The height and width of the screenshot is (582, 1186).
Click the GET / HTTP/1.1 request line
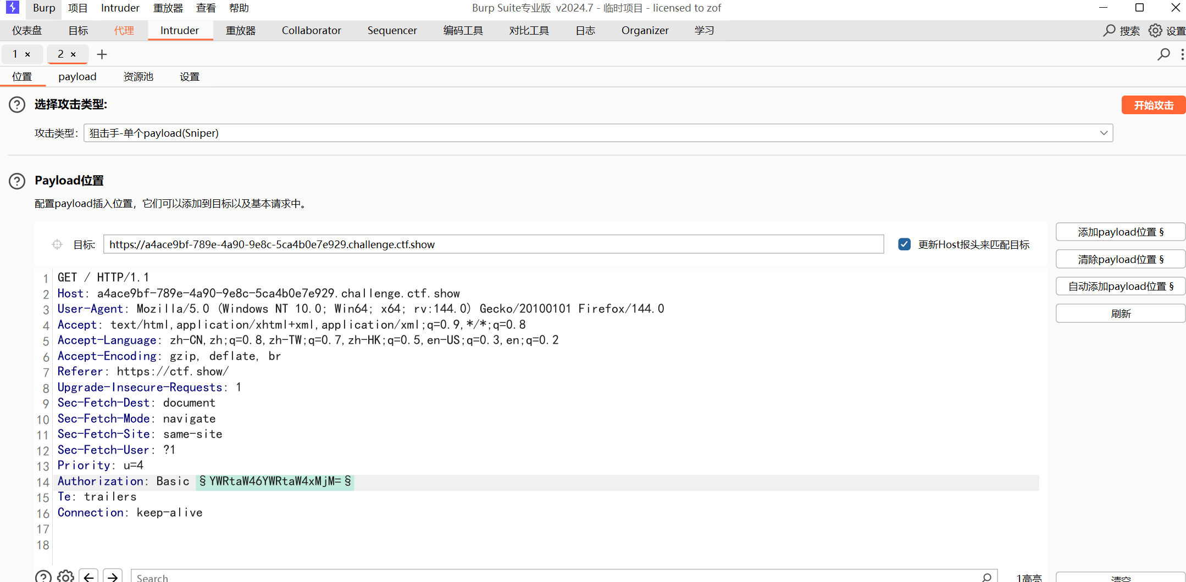pos(103,278)
